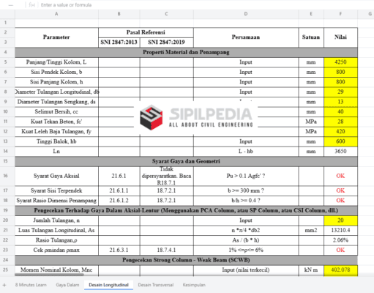Select the Momen Nominal Kolom value 402.078

pos(340,270)
